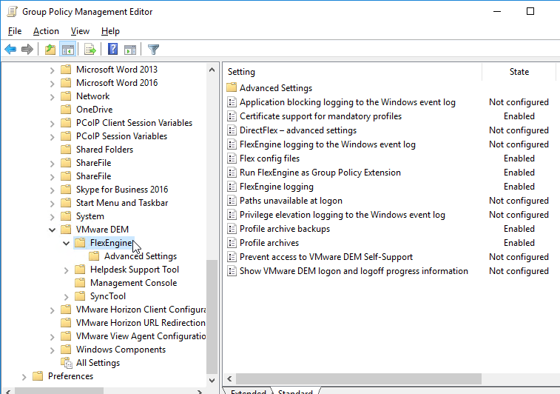Collapse the FlexEngine tree node
The image size is (560, 394).
(x=66, y=243)
